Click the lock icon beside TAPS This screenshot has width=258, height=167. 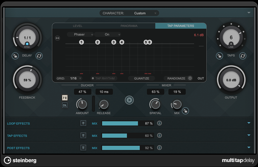[219, 56]
